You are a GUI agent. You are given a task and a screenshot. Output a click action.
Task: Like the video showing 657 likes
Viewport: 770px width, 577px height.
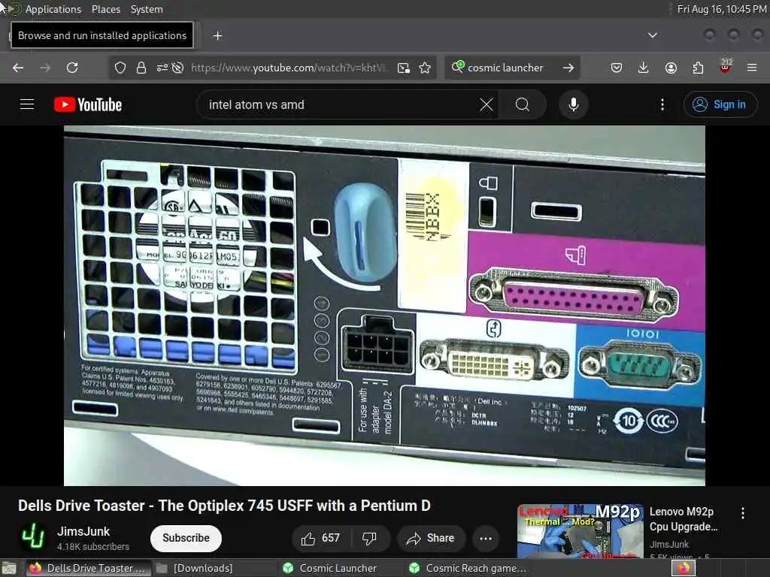tap(320, 538)
